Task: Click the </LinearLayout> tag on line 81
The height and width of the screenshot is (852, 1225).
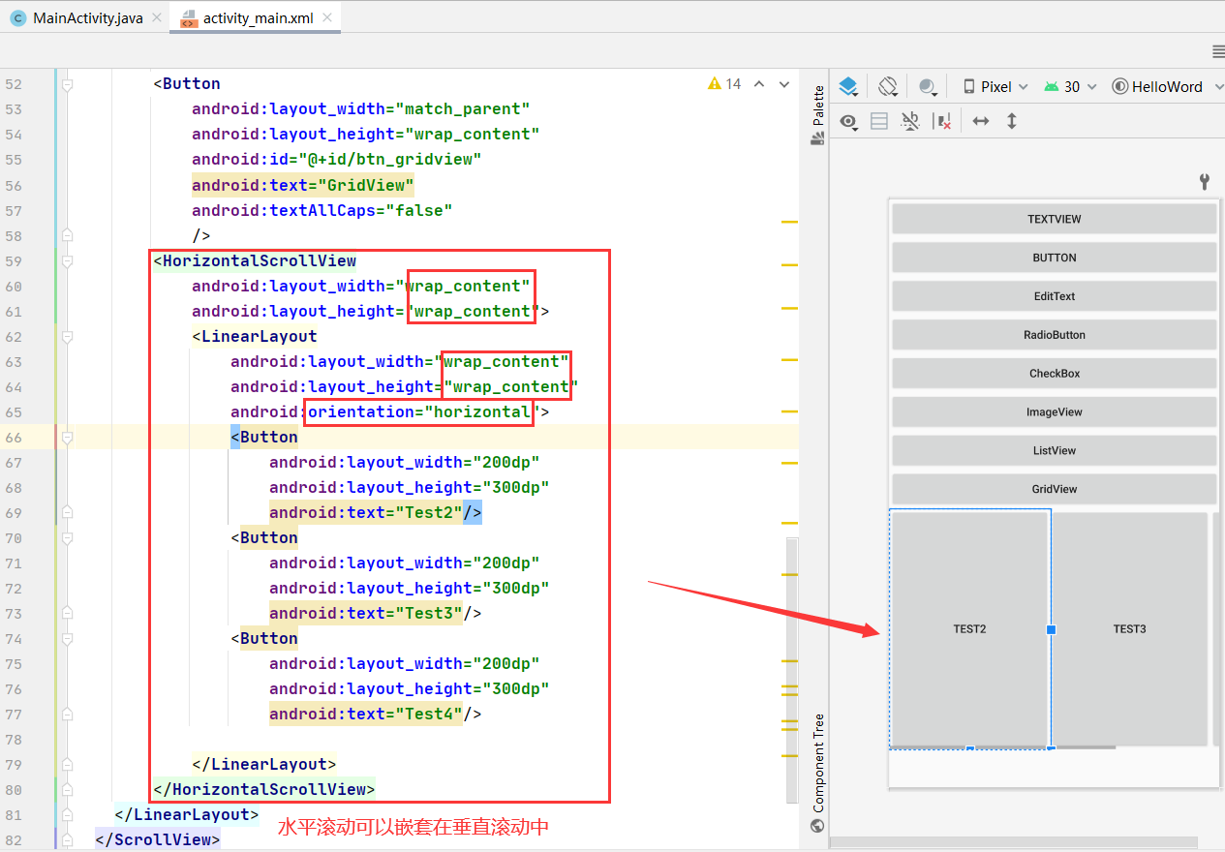Action: pyautogui.click(x=187, y=814)
